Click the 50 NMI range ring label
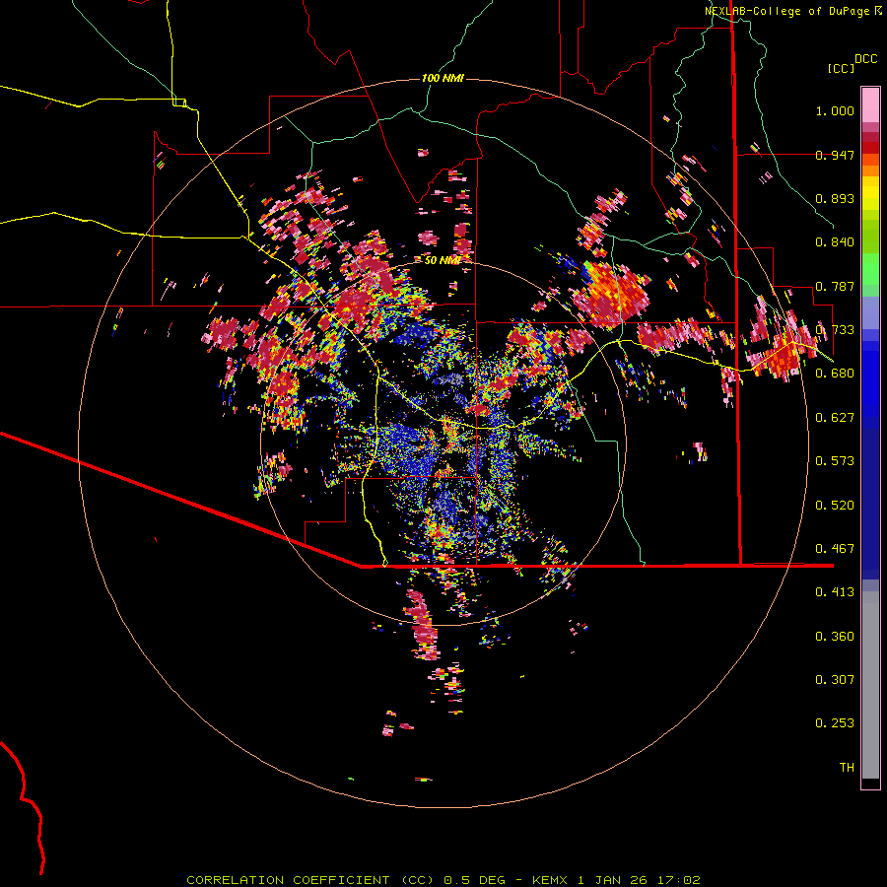Screen dimensions: 887x887 [443, 260]
